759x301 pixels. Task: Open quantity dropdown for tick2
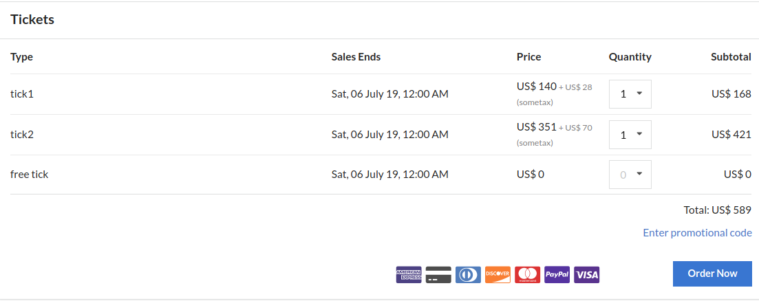pyautogui.click(x=630, y=135)
